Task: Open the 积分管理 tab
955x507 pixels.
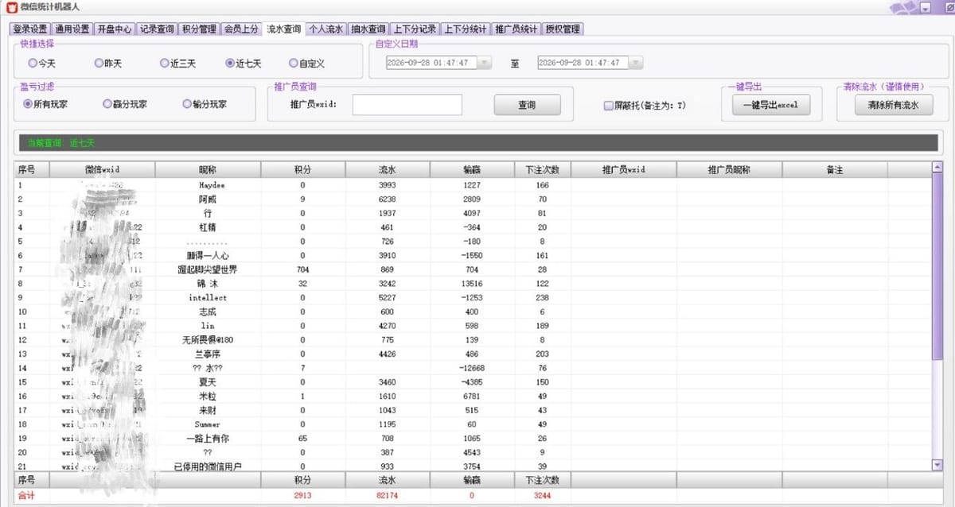Action: click(x=199, y=29)
